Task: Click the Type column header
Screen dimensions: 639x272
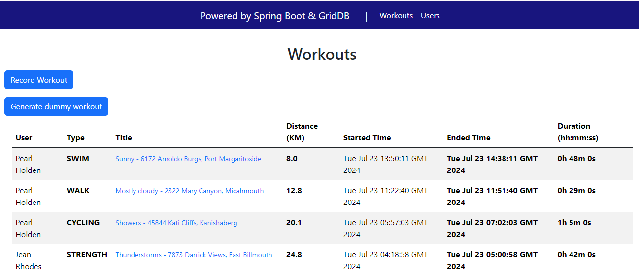Action: (x=76, y=138)
